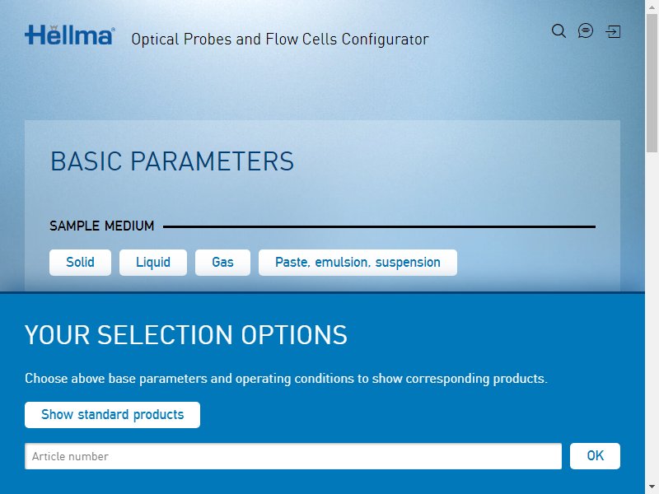Select Paste, emulsion, suspension medium

tap(358, 263)
